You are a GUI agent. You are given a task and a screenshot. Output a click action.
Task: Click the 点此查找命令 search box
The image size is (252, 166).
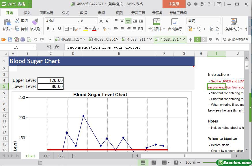coord(236,39)
